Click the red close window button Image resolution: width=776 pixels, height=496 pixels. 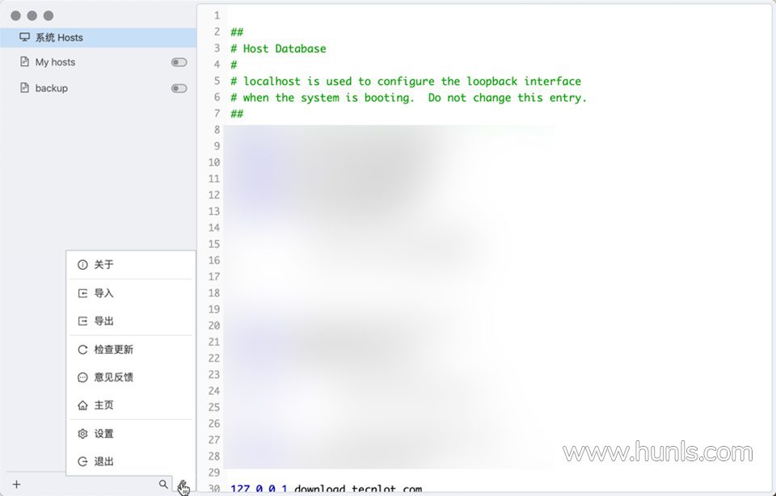[x=16, y=16]
